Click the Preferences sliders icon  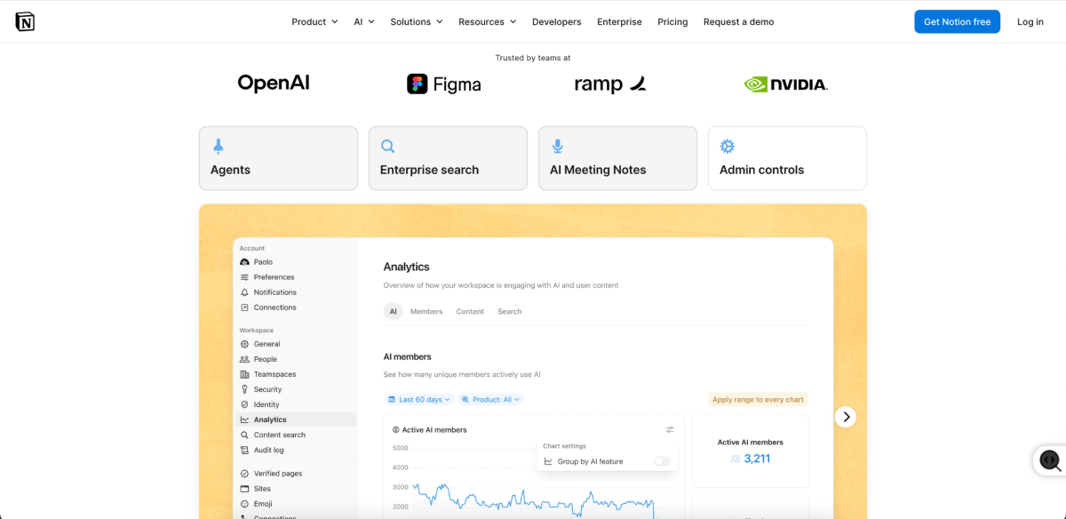coord(244,277)
